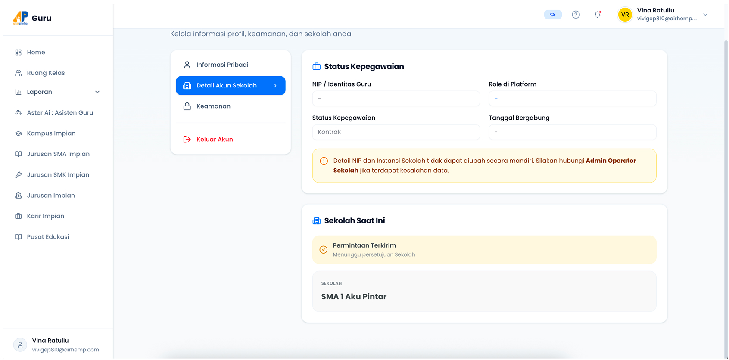Click the Tanggal Bergabung field
Viewport: 729px width, 360px height.
(x=572, y=132)
